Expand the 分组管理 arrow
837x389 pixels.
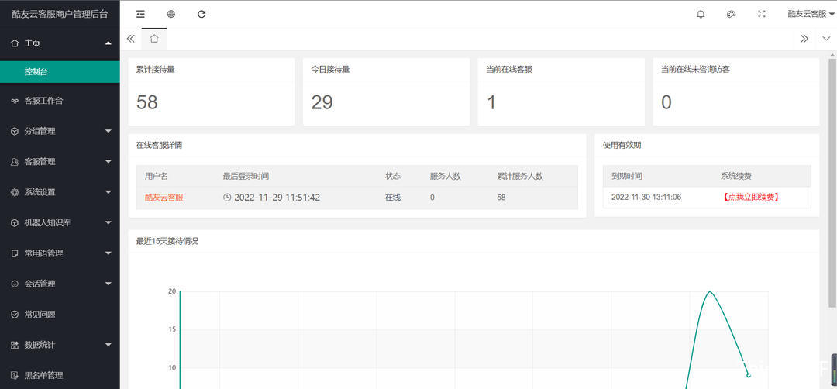click(x=108, y=131)
